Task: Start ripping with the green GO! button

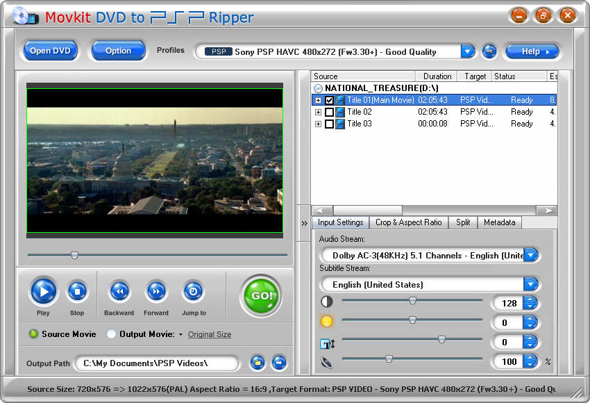Action: [261, 296]
